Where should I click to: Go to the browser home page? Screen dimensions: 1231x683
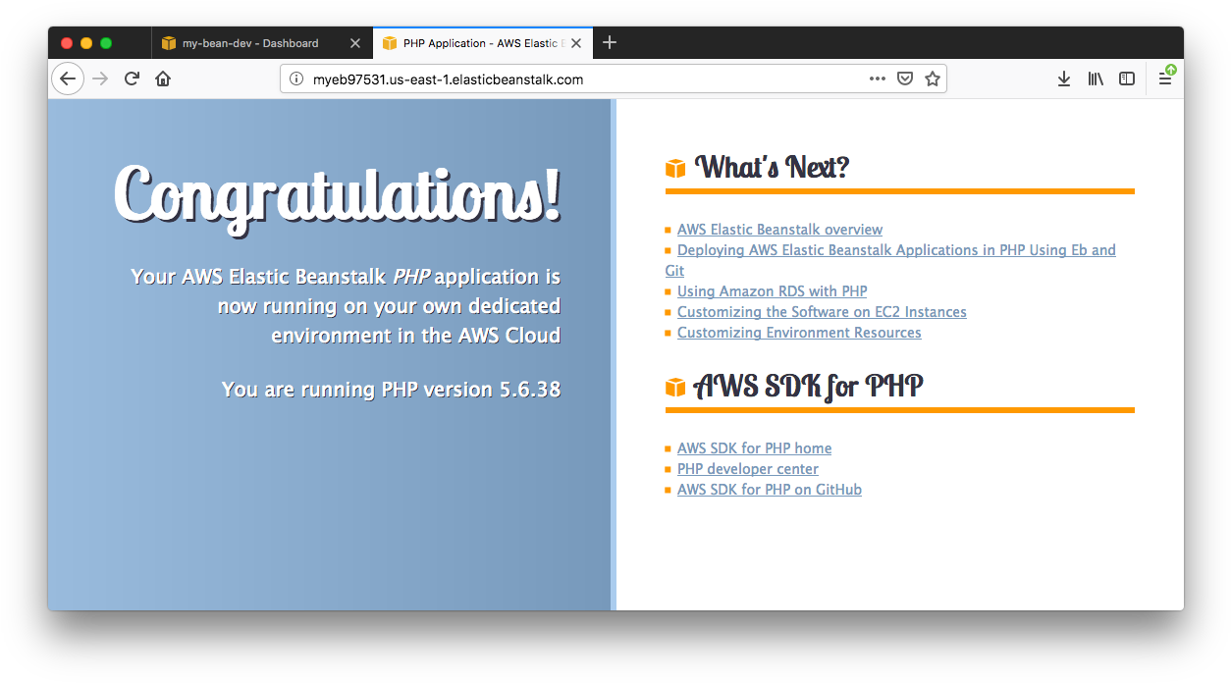click(163, 79)
